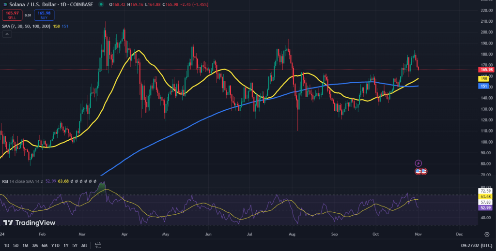Click the Aug date axis label
The width and height of the screenshot is (496, 251).
pyautogui.click(x=292, y=234)
